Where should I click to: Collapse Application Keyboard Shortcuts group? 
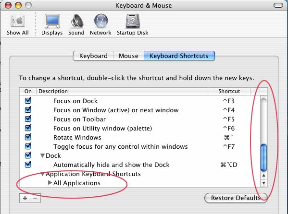click(43, 174)
